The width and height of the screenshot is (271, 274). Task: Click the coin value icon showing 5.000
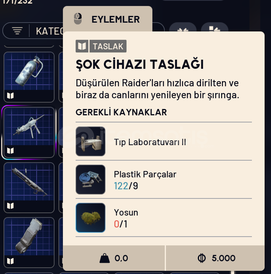202,258
